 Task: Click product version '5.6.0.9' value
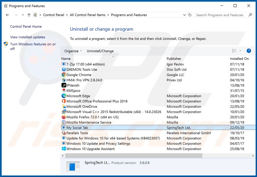(x=144, y=163)
